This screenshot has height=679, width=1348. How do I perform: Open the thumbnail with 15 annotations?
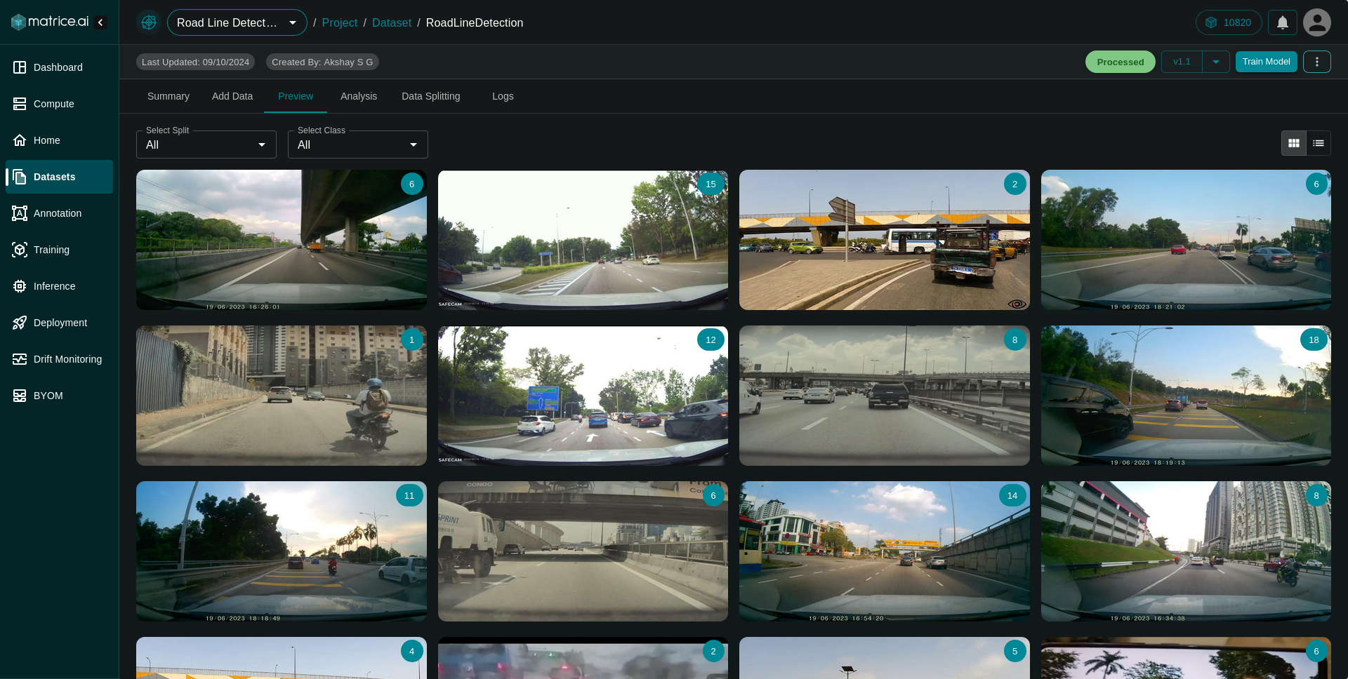pyautogui.click(x=583, y=240)
